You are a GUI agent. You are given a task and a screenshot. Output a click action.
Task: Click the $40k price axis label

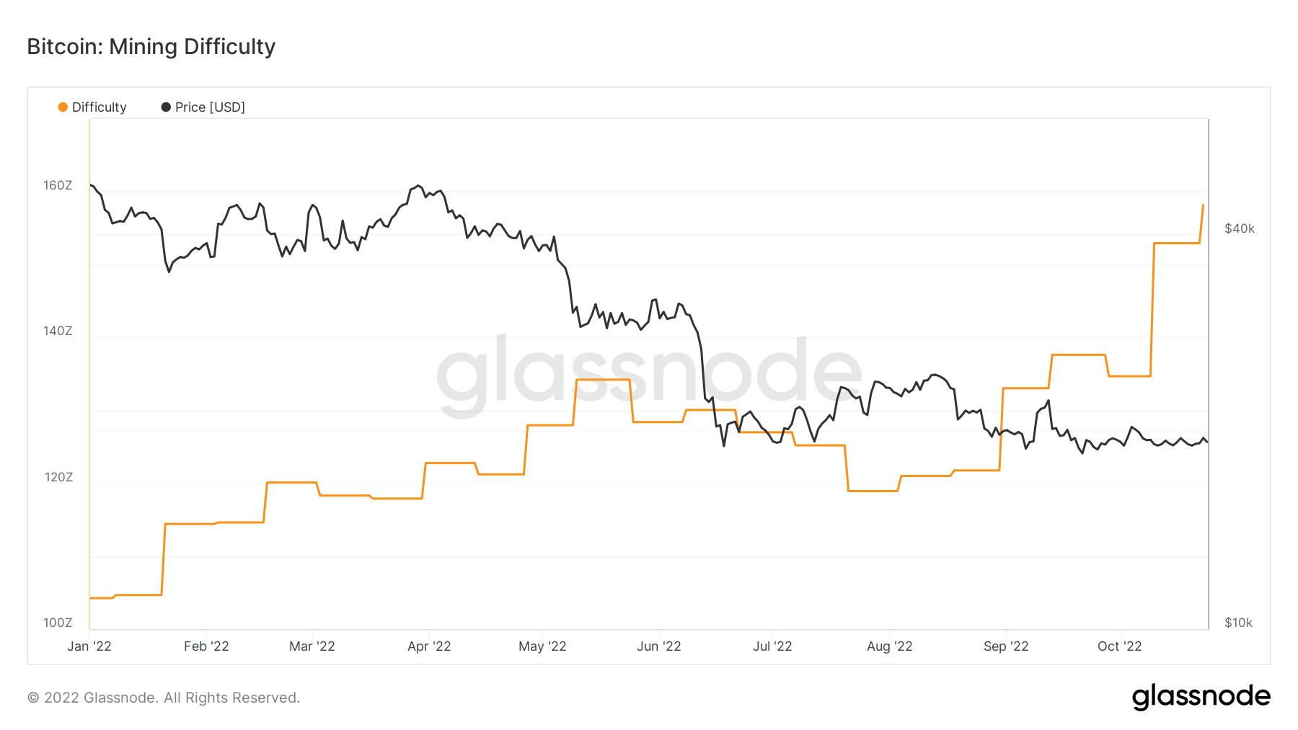coord(1240,229)
